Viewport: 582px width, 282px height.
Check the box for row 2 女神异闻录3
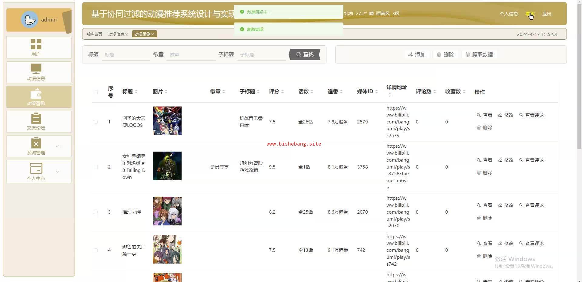point(95,167)
